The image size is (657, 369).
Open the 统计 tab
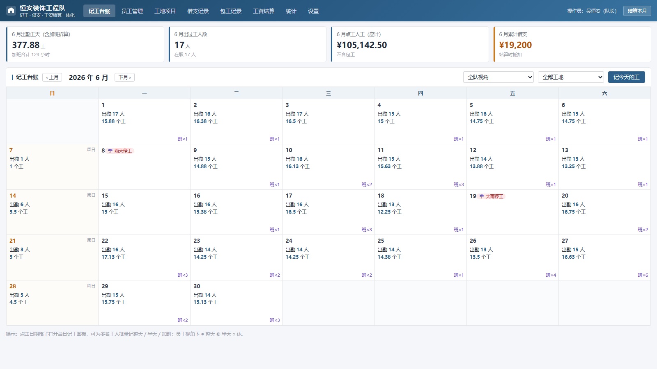tap(291, 11)
